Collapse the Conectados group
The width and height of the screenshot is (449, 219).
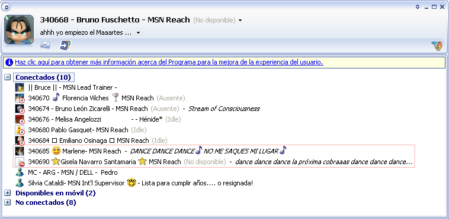(x=8, y=77)
